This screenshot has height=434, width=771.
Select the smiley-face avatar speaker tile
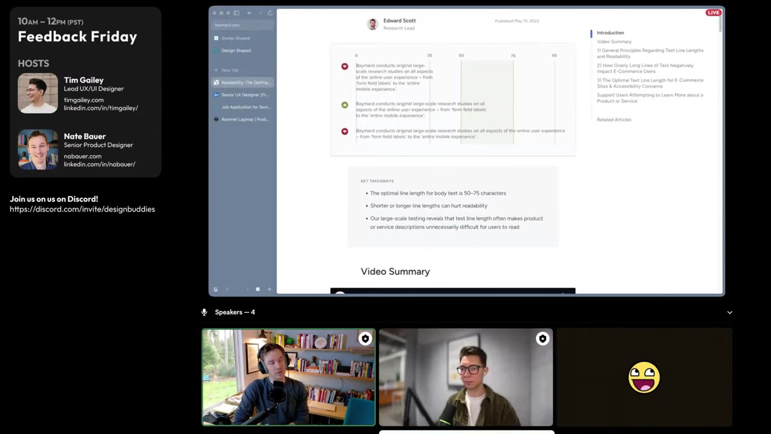tap(644, 377)
